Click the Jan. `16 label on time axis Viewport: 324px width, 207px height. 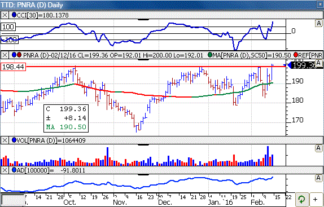(220, 202)
